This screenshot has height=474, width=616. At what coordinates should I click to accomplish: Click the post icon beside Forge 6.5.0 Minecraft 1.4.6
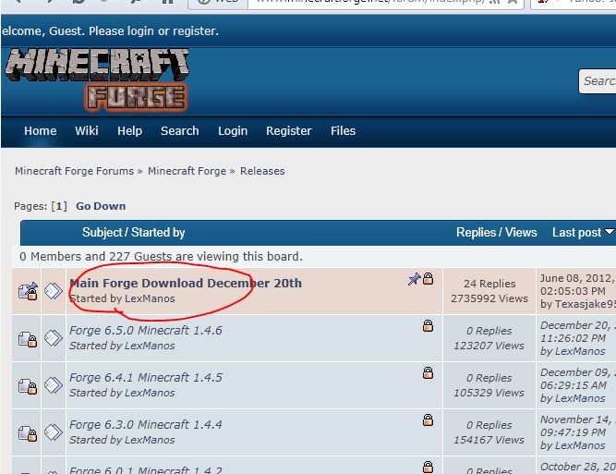53,338
